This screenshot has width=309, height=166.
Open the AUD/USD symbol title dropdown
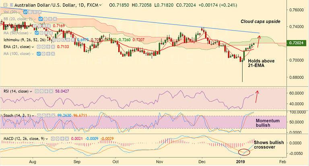point(101,5)
